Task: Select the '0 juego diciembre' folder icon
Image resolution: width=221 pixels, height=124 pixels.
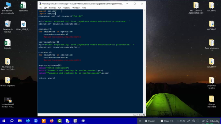Action: click(x=212, y=102)
